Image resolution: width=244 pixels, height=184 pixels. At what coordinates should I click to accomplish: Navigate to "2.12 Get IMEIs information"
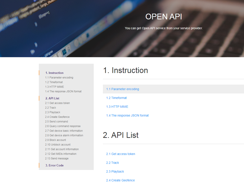pyautogui.click(x=61, y=154)
